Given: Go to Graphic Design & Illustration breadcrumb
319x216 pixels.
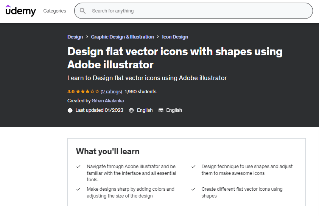Looking at the screenshot, I should [122, 37].
